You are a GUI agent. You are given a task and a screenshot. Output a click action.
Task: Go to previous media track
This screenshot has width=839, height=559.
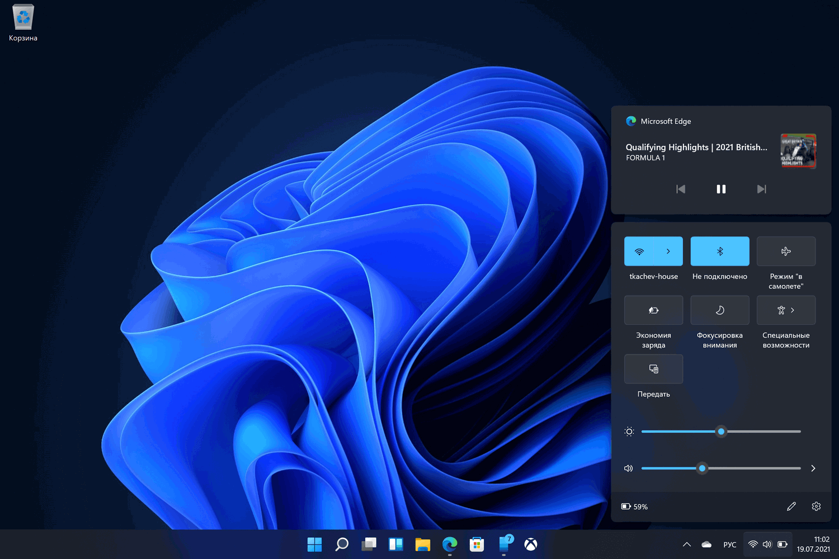[681, 190]
